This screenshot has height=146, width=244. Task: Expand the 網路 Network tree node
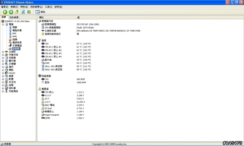click(3, 70)
